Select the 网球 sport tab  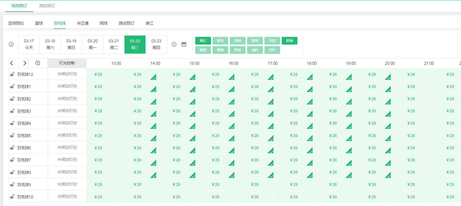[103, 23]
